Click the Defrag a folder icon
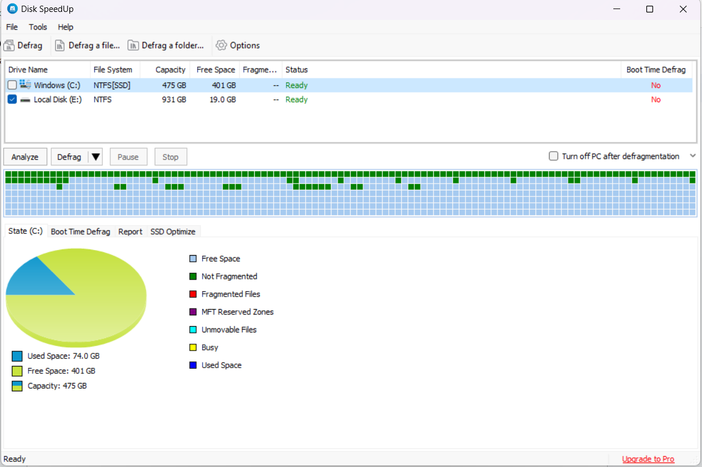 133,45
